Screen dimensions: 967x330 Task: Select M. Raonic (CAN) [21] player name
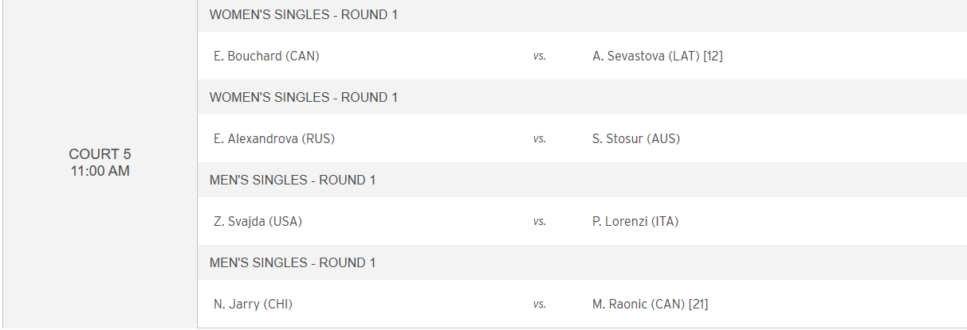[651, 304]
